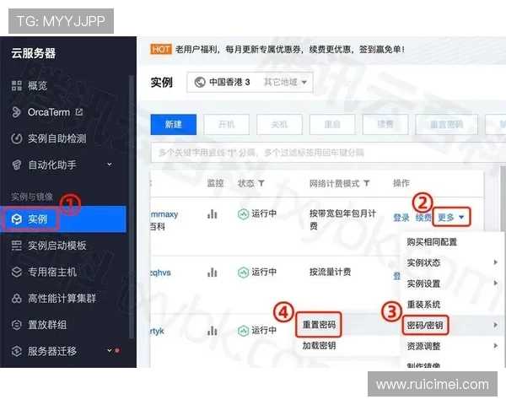Click the 置放群组 hexagon icon
Viewport: 506px width, 405px height.
17,325
